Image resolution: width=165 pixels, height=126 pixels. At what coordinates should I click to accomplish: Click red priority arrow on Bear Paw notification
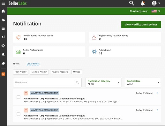[26, 93]
